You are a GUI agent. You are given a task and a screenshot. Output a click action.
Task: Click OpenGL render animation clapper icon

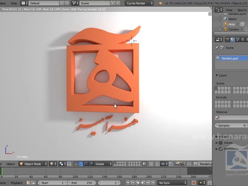(182, 164)
